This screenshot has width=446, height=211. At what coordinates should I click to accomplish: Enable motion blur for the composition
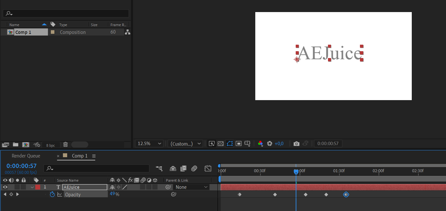coord(194,168)
